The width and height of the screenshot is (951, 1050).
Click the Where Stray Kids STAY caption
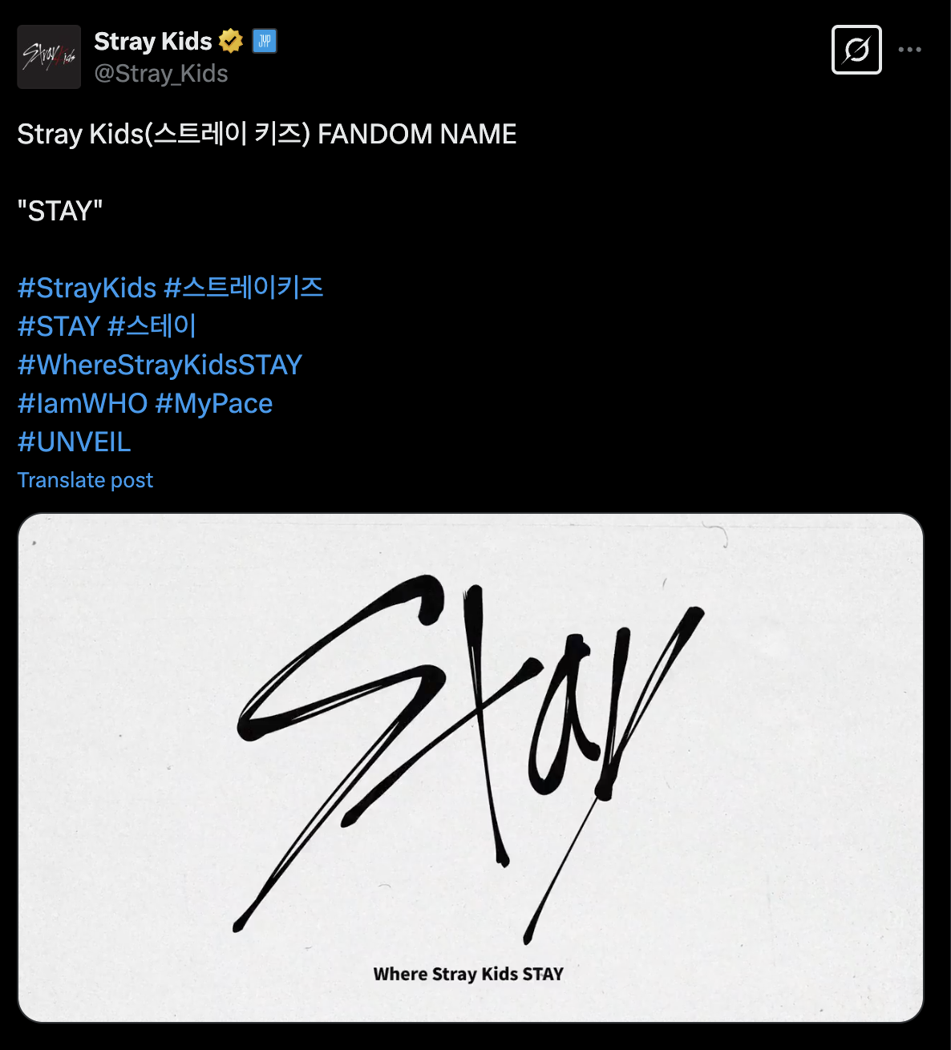468,974
